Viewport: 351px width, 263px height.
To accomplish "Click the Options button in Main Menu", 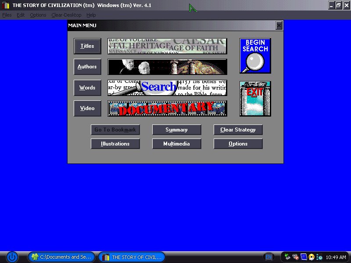I will pyautogui.click(x=238, y=144).
